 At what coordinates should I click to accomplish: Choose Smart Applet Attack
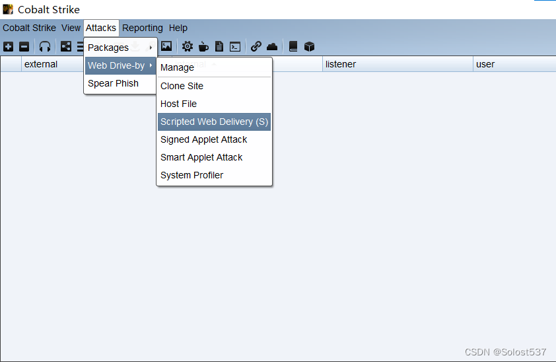214,157
